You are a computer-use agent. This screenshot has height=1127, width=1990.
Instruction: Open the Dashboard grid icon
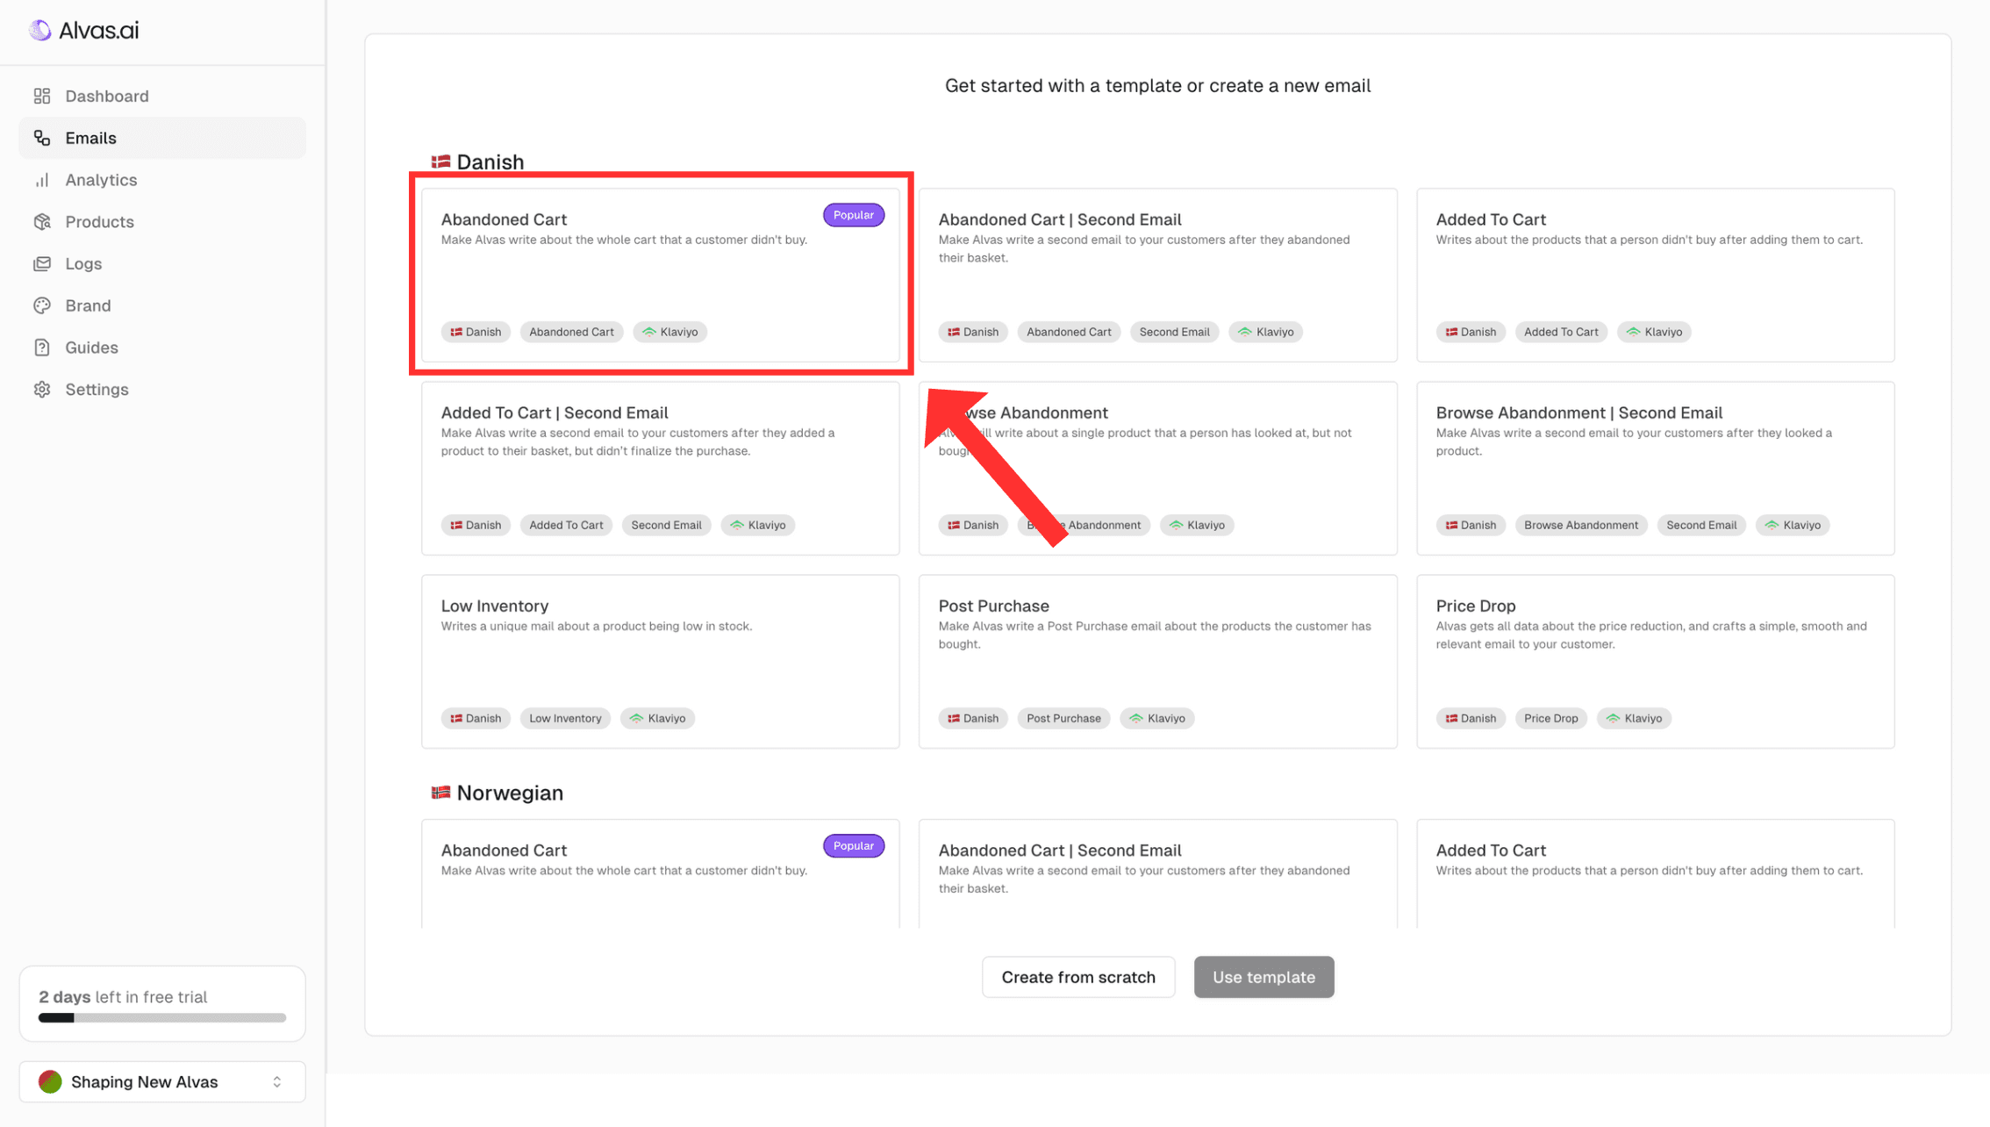click(x=42, y=96)
